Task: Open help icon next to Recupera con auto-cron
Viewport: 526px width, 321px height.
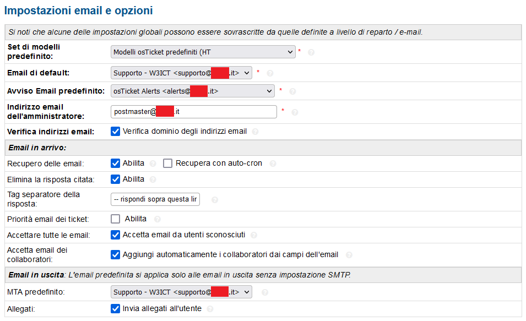Action: coord(273,164)
